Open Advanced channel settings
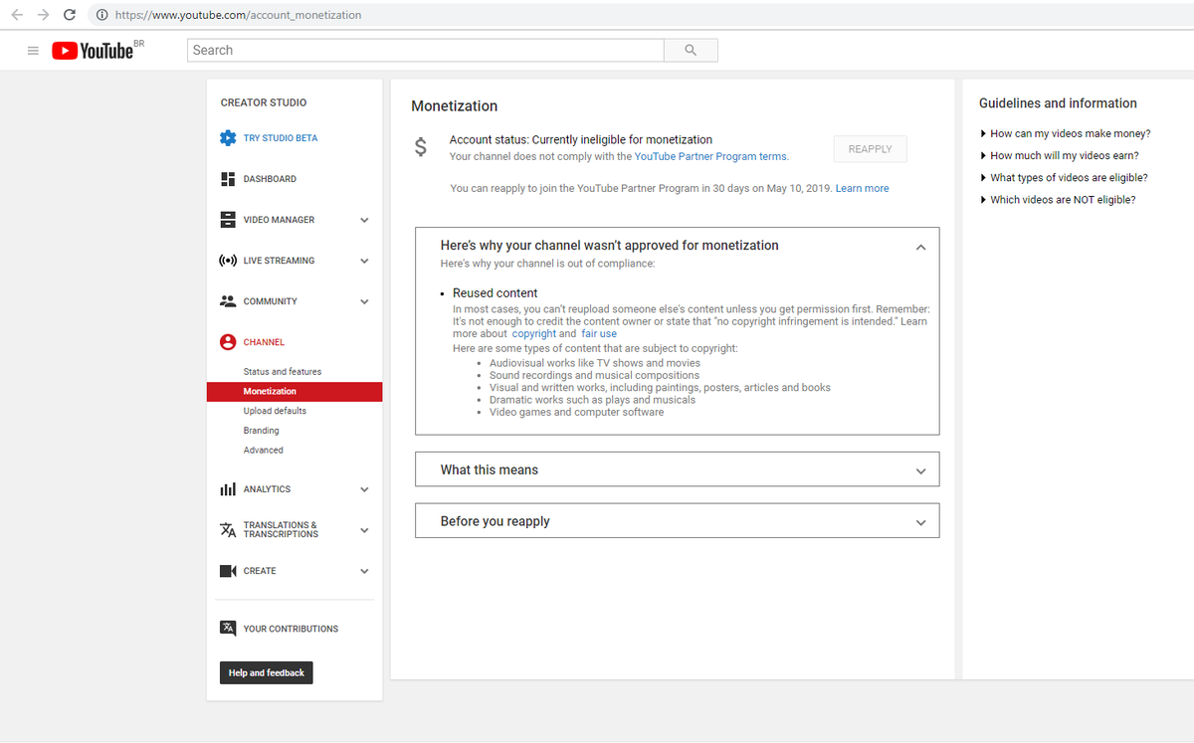The image size is (1194, 743). [264, 451]
